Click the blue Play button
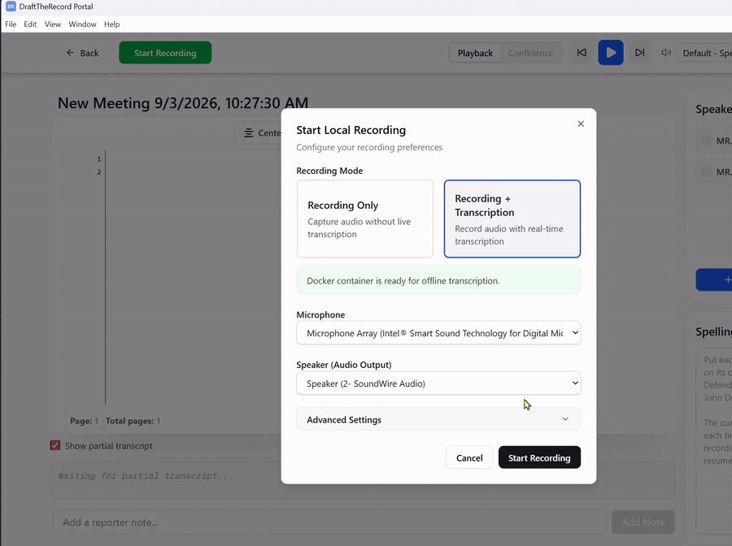 611,53
